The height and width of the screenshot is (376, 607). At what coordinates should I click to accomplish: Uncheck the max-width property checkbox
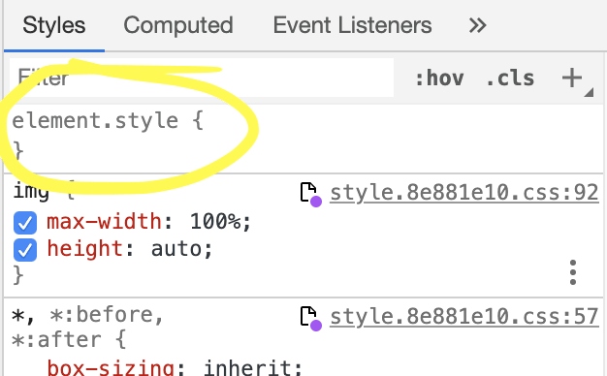(x=25, y=223)
